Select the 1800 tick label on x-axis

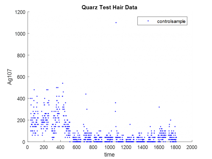pos(175,147)
